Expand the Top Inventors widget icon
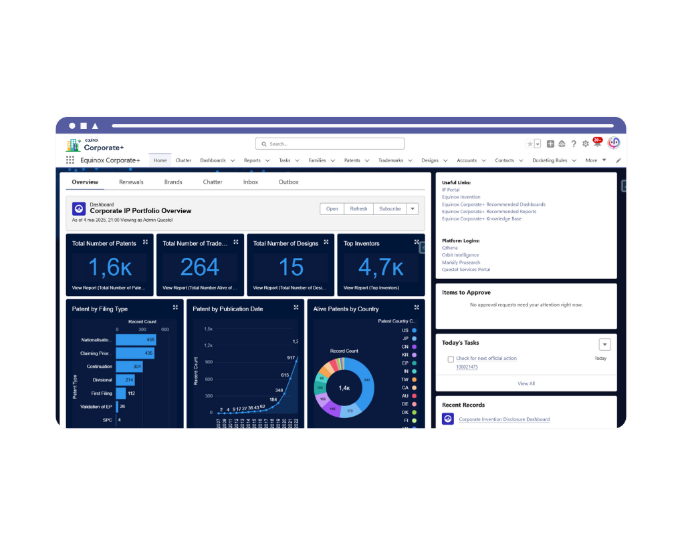 coord(417,242)
